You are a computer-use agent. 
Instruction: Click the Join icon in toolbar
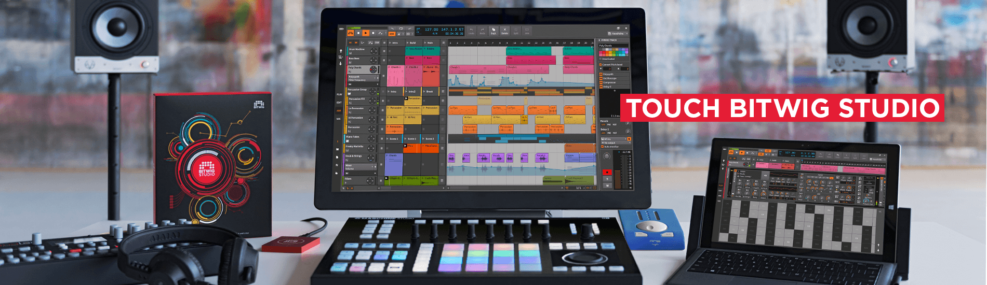coord(527,31)
